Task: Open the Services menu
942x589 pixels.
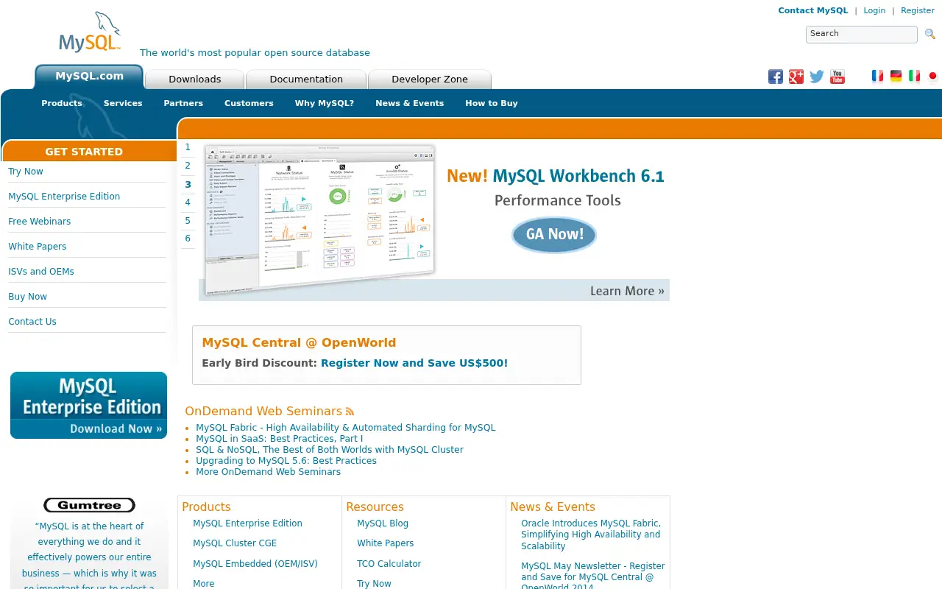Action: 123,103
